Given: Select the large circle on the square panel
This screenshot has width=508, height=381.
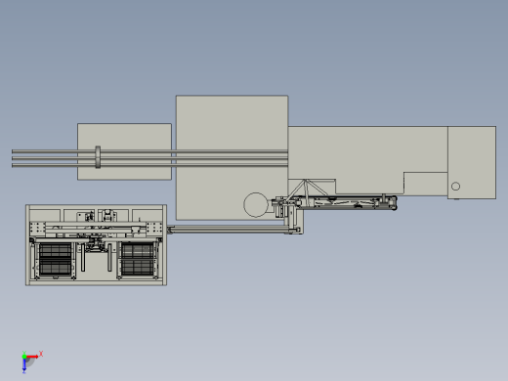Looking at the screenshot, I should coord(256,204).
